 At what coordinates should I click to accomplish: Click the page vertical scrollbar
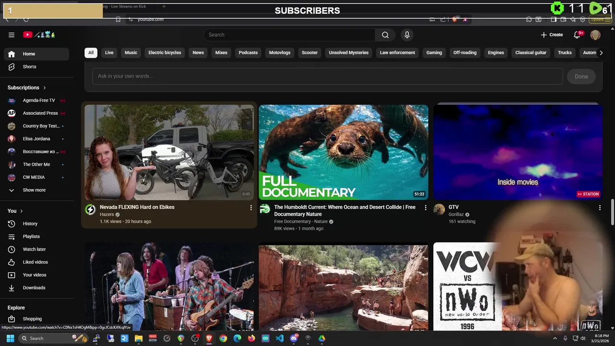[x=612, y=212]
